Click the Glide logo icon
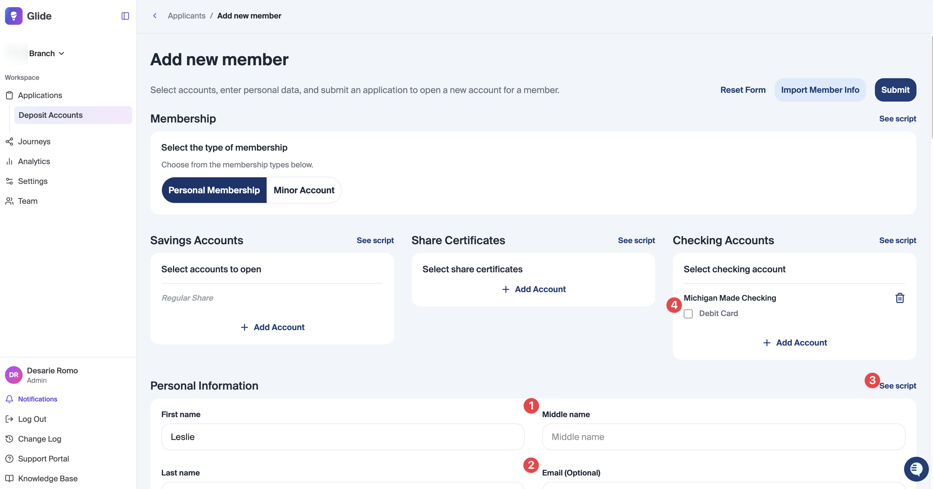This screenshot has height=489, width=933. pos(14,16)
